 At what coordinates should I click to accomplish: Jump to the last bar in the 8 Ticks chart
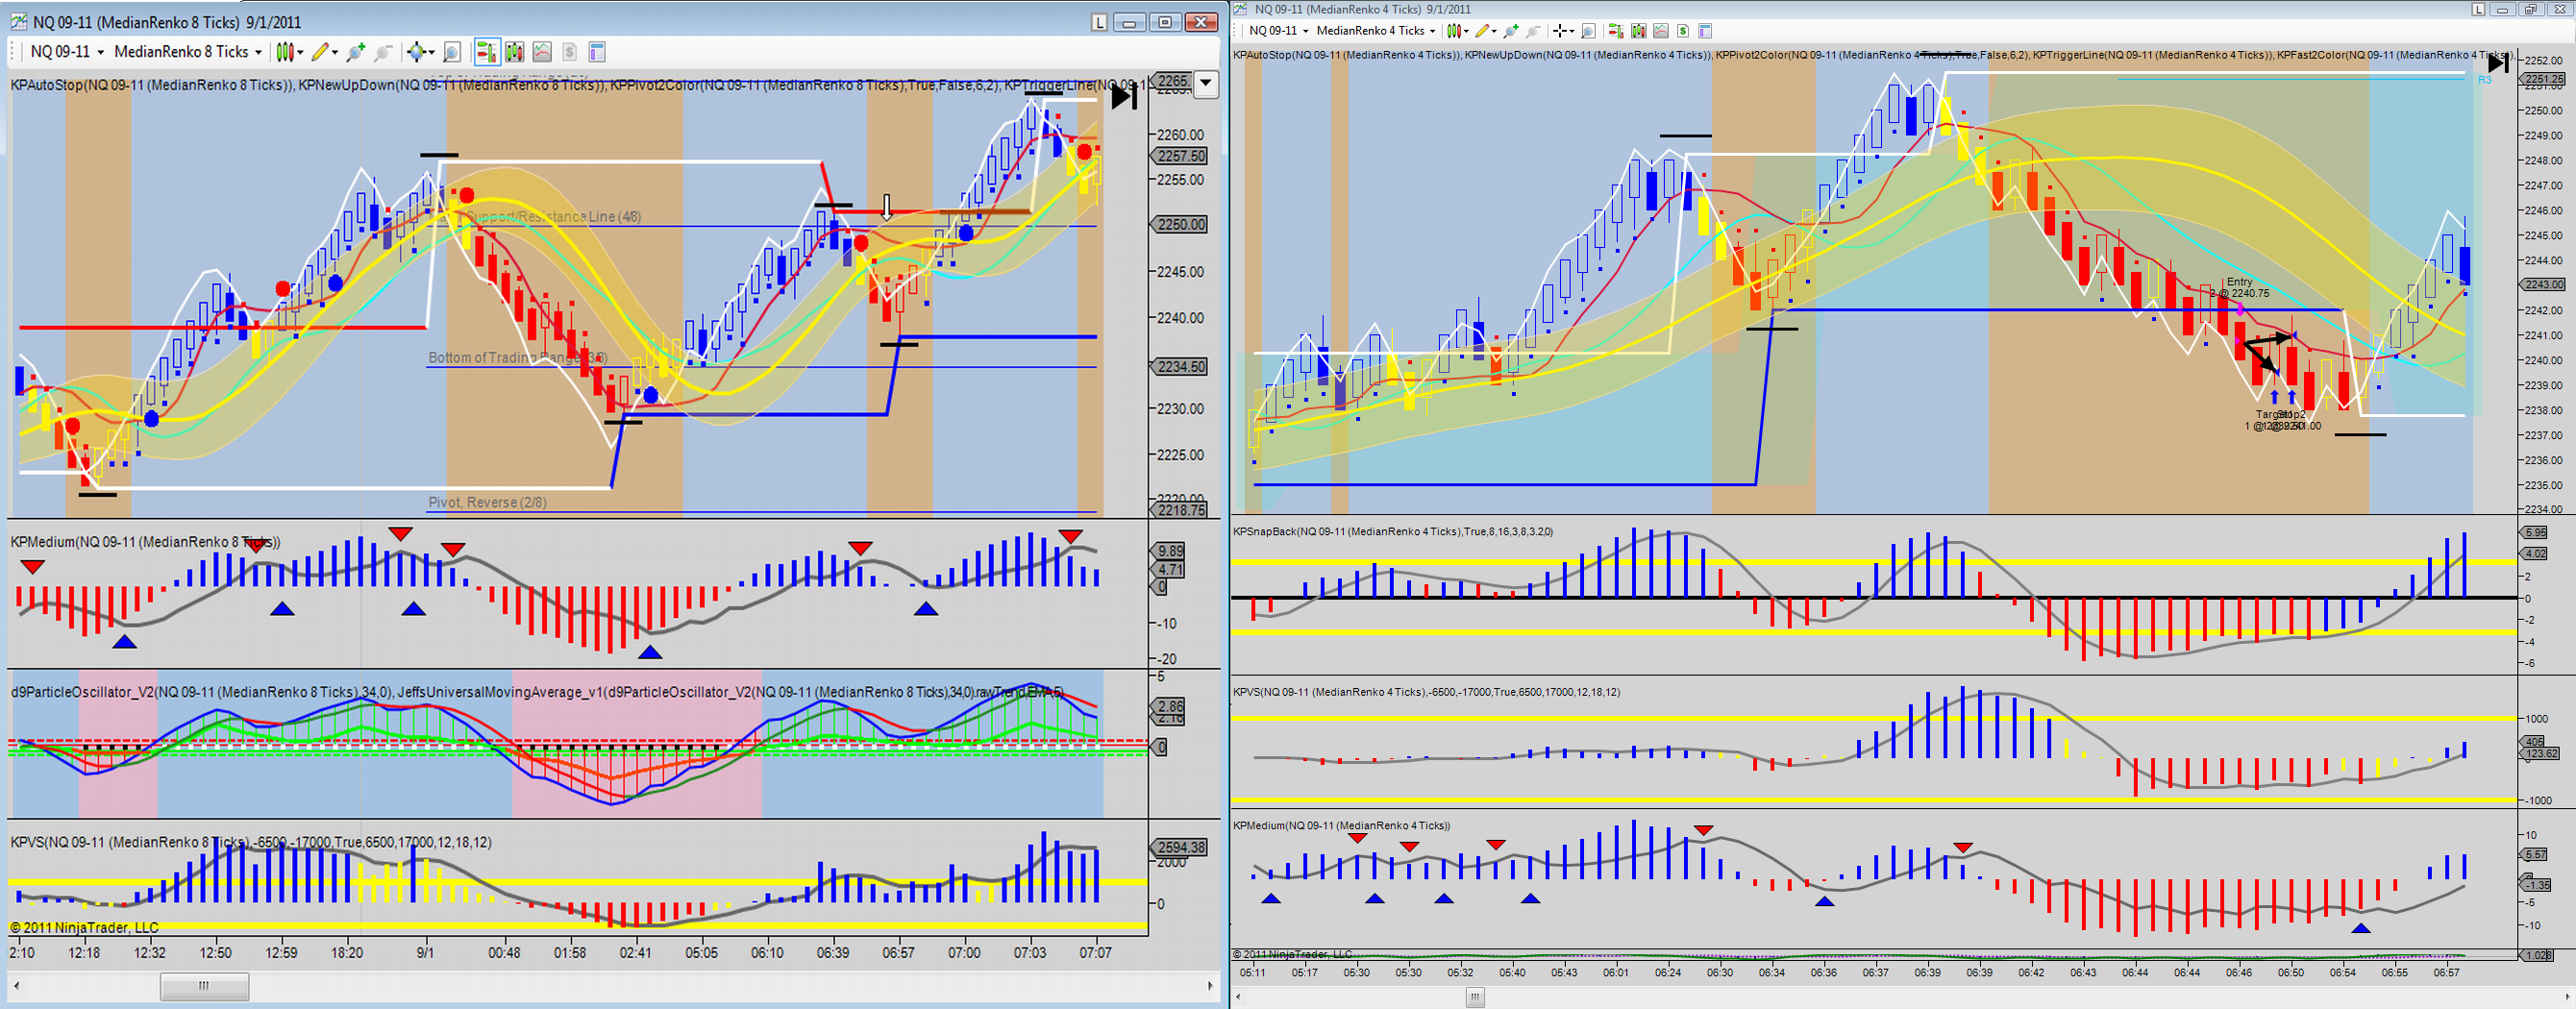[x=1124, y=97]
